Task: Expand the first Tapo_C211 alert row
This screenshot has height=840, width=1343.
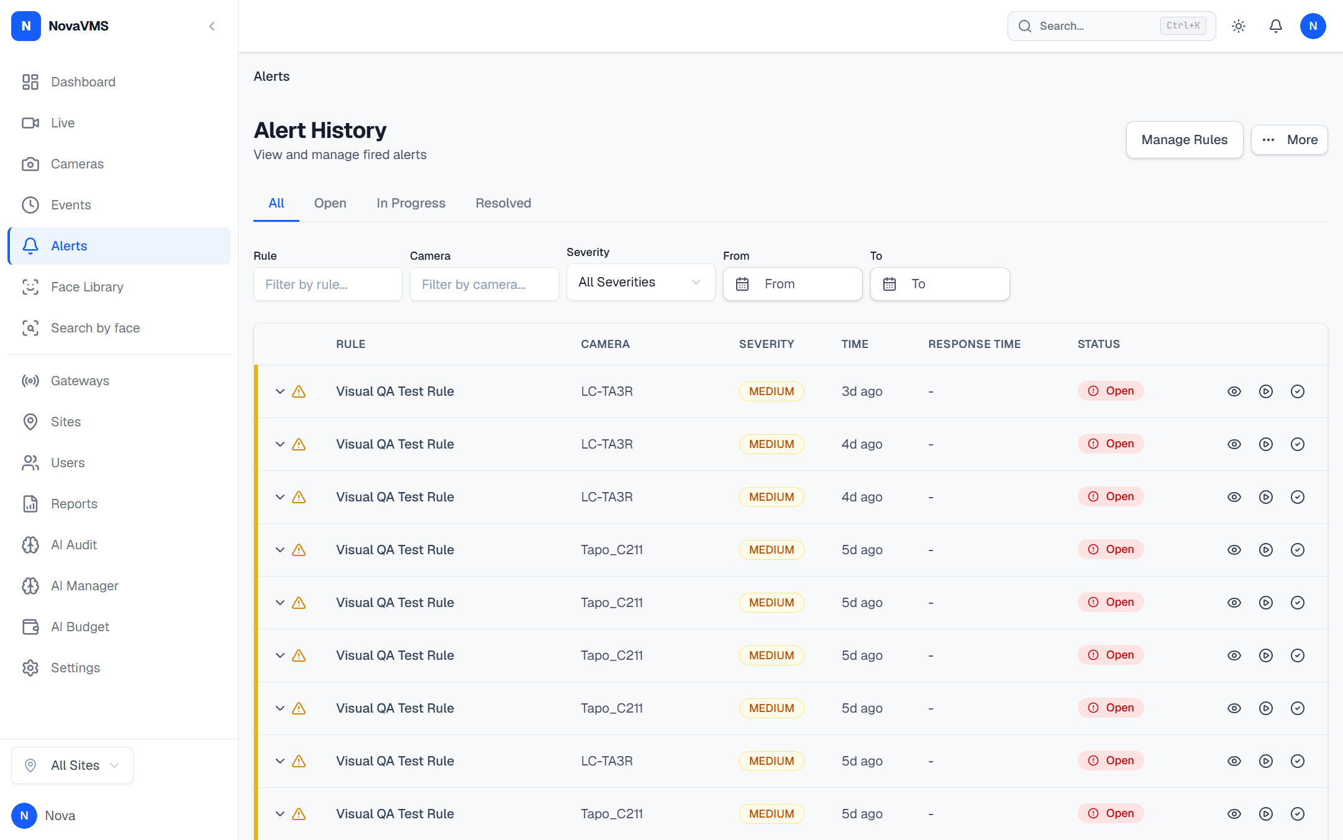Action: point(280,550)
